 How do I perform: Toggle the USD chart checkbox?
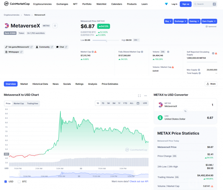(x=5, y=181)
